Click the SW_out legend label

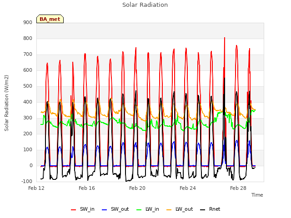(x=120, y=209)
